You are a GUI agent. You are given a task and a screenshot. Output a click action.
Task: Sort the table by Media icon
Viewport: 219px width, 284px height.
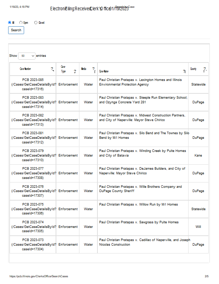click(94, 70)
